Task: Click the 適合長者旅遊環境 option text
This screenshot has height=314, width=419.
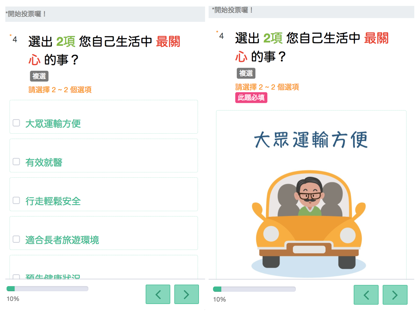Action: pos(62,240)
